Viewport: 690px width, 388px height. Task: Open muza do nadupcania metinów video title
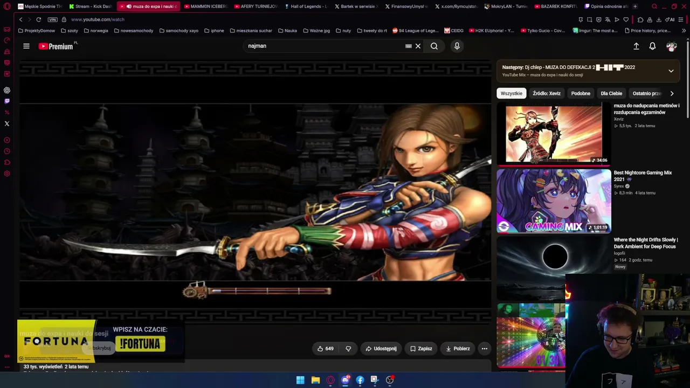[x=646, y=109]
